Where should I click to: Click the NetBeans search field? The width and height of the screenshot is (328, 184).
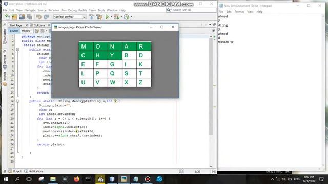(191, 10)
